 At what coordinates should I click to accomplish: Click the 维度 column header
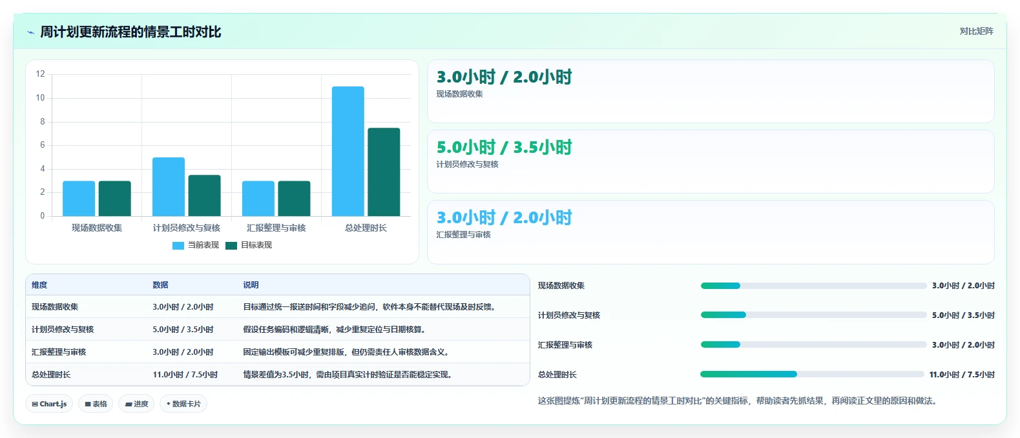(39, 285)
